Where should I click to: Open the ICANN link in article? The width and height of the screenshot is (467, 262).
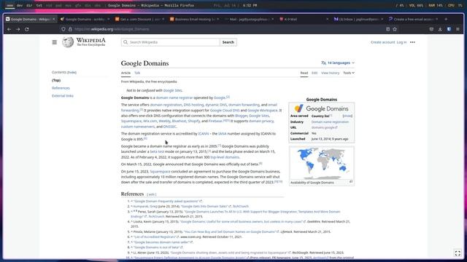coord(204,134)
